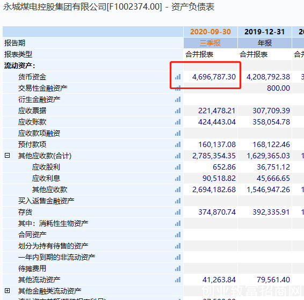Image resolution: width=304 pixels, height=300 pixels.
Task: Select the 2019-12-31 column header
Action: (x=265, y=32)
